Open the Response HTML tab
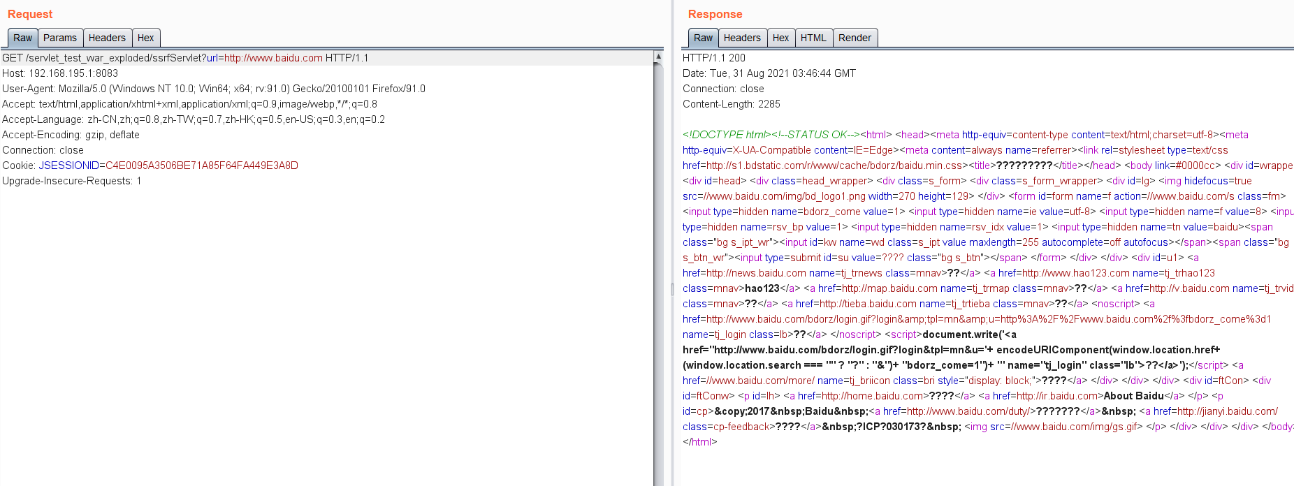Image resolution: width=1294 pixels, height=486 pixels. pyautogui.click(x=813, y=38)
